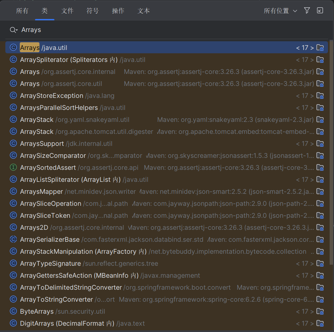Switch to the 文本 tab
This screenshot has height=332, width=334.
coord(144,11)
